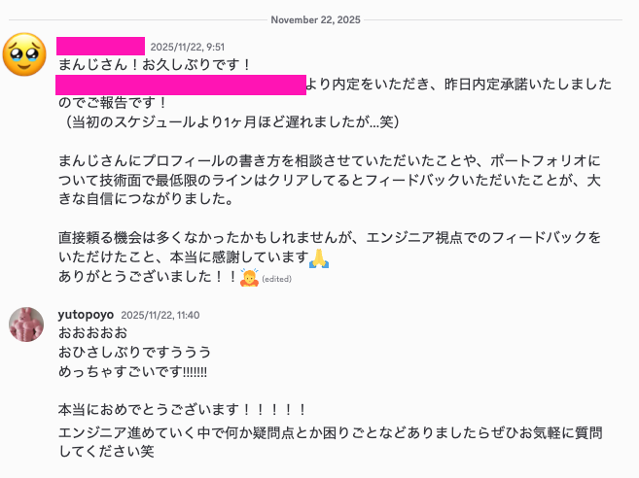Click the text おひさしぶりですううう

[x=134, y=352]
